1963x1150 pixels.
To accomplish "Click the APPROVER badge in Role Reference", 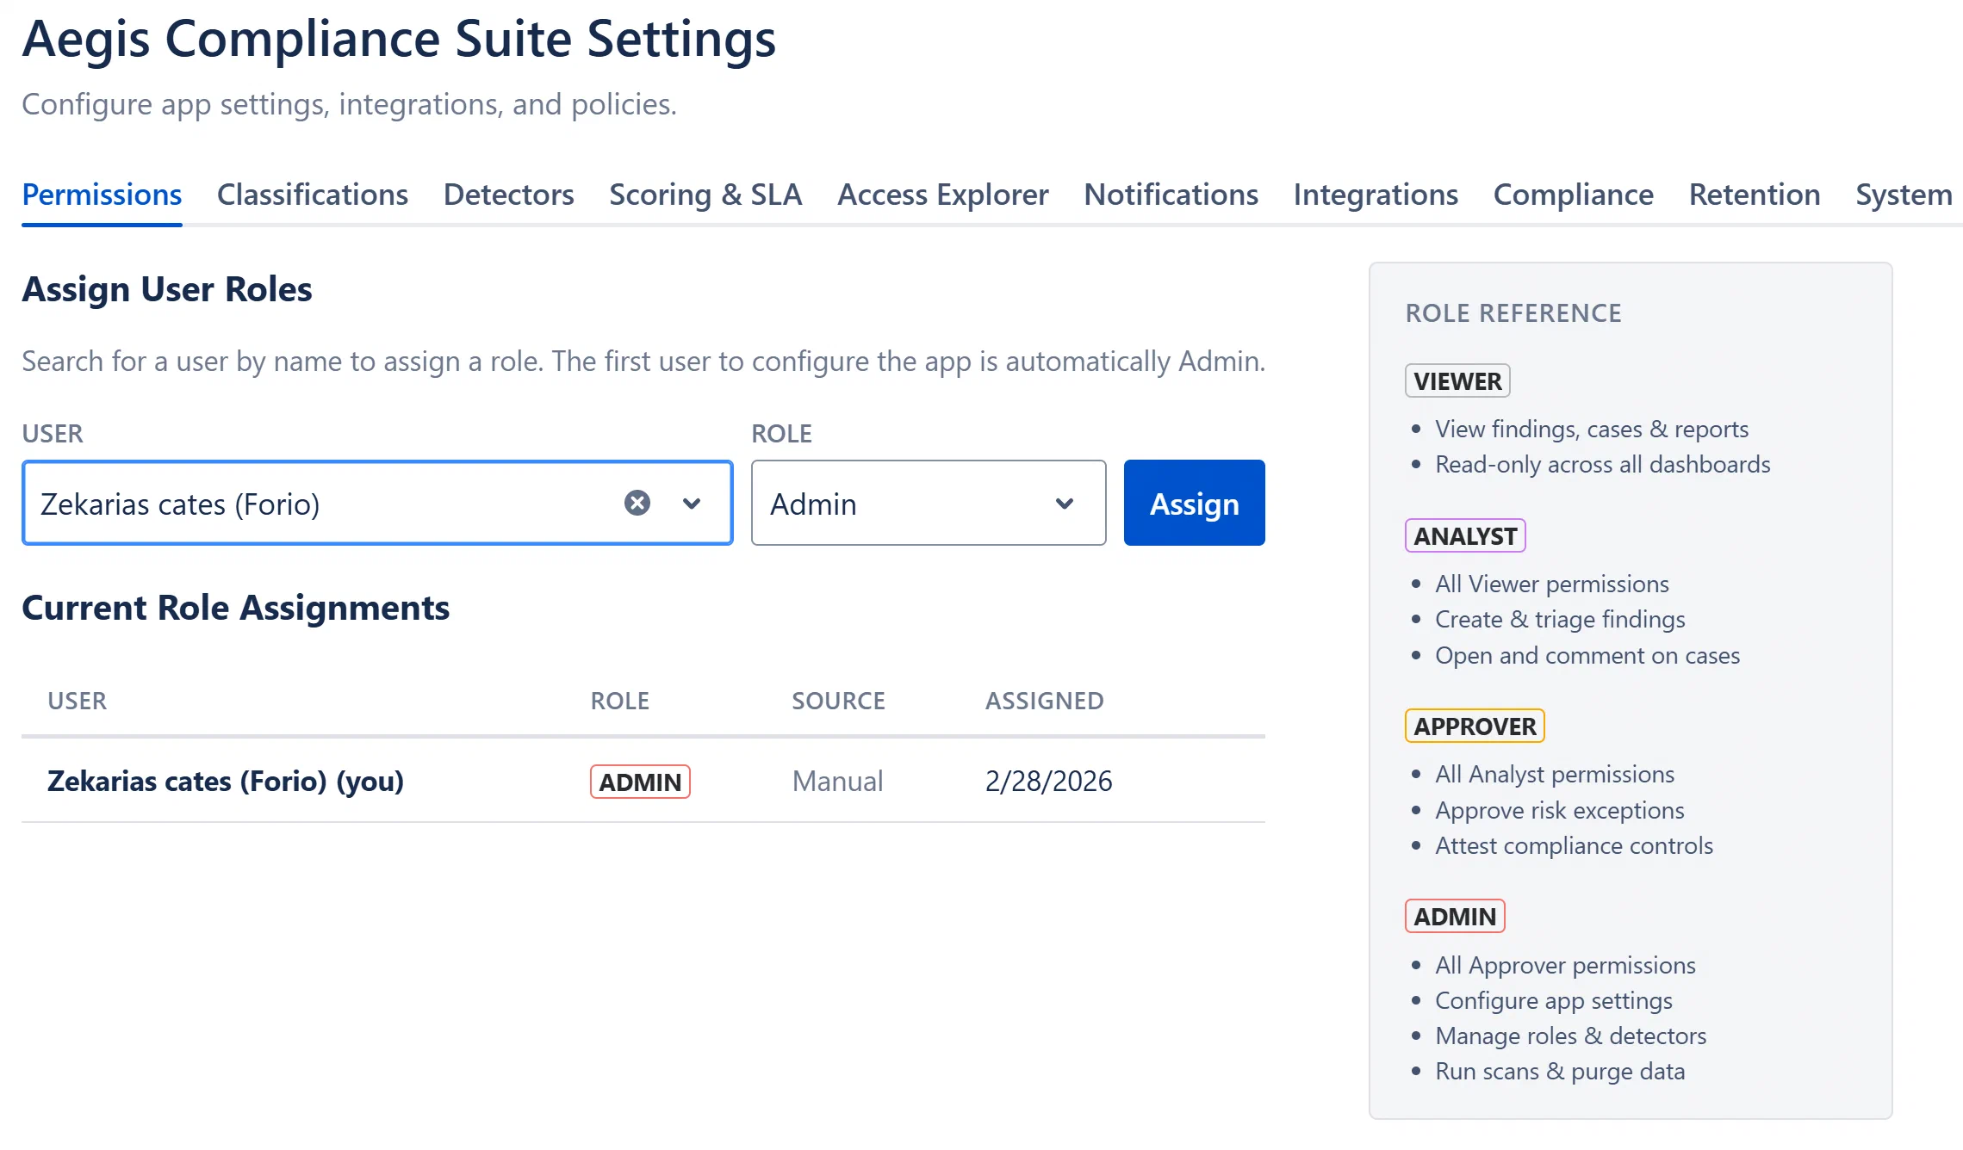I will [x=1475, y=726].
